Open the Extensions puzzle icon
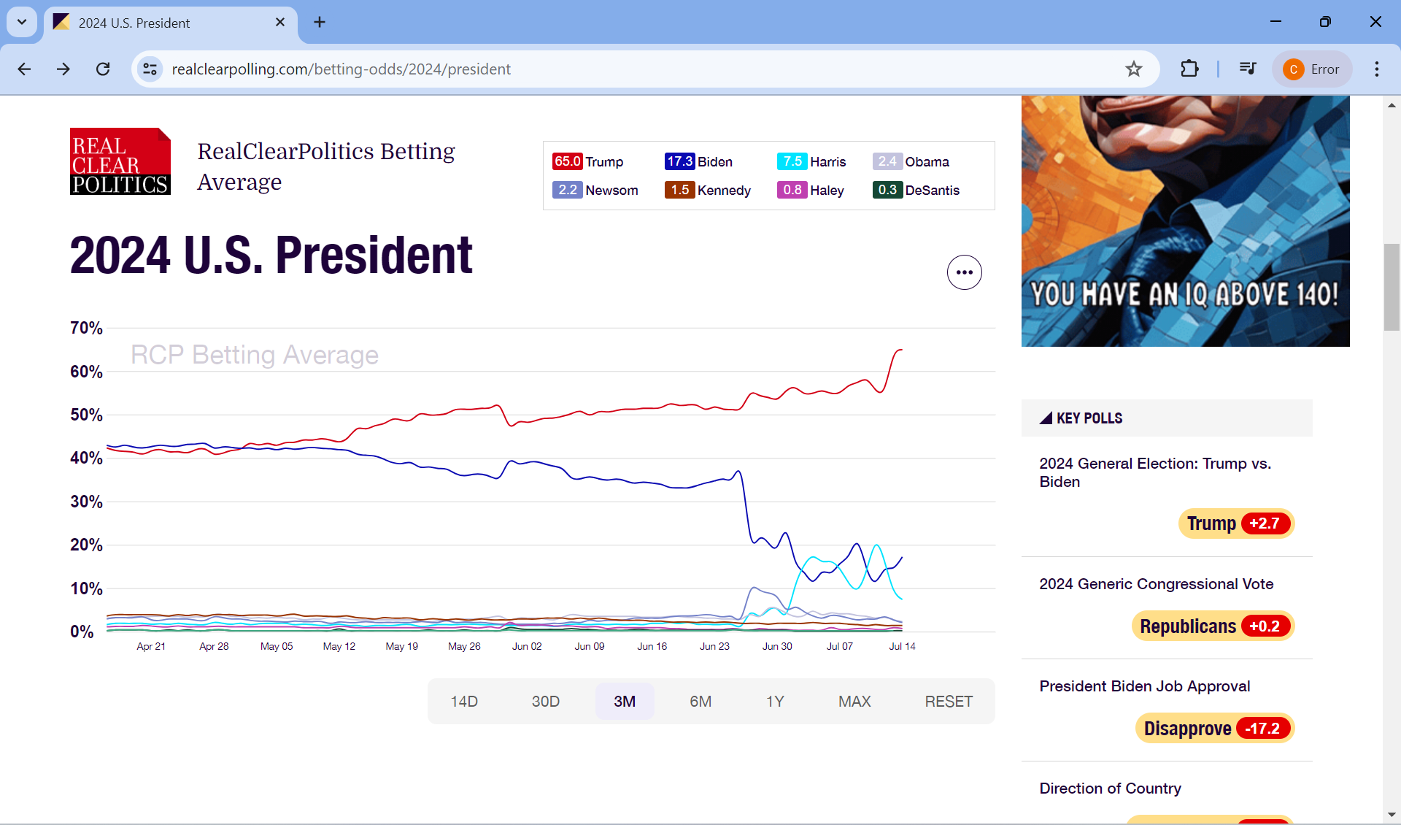The image size is (1401, 825). pyautogui.click(x=1189, y=69)
